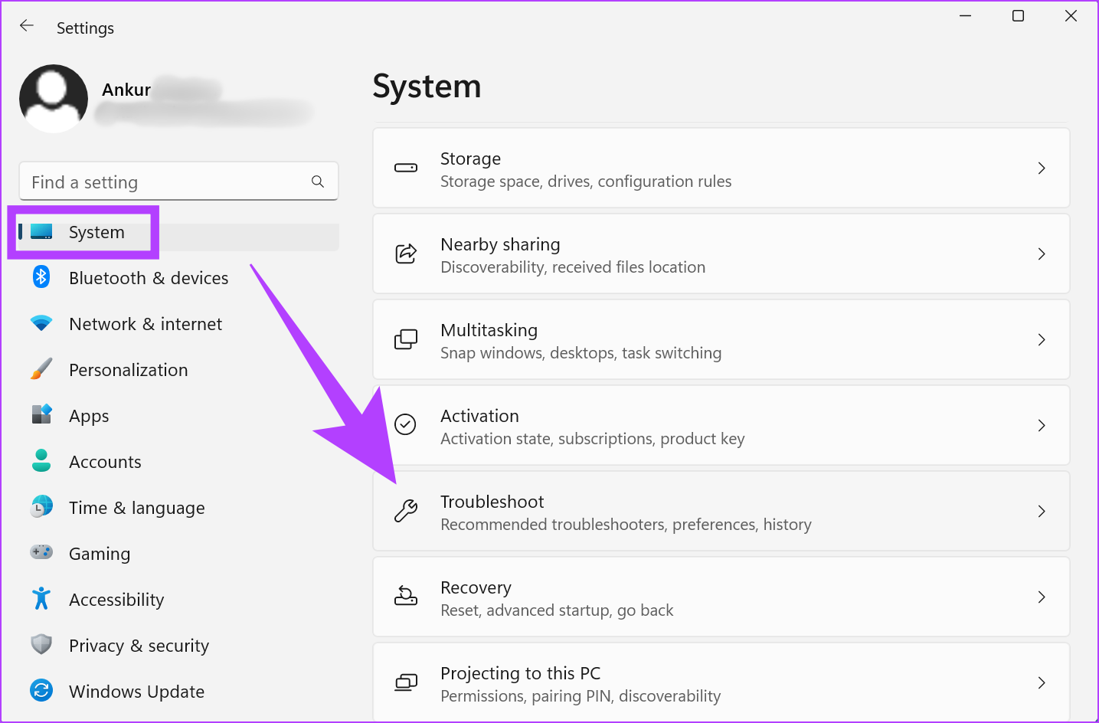This screenshot has height=723, width=1099.
Task: Expand Nearby sharing with its chevron
Action: tap(1042, 254)
